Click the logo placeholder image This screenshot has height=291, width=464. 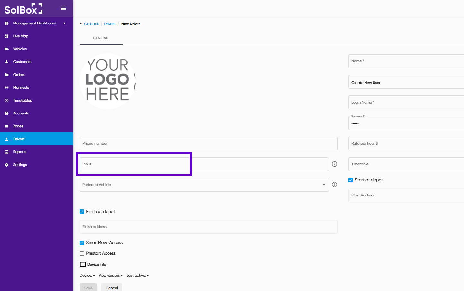point(108,81)
